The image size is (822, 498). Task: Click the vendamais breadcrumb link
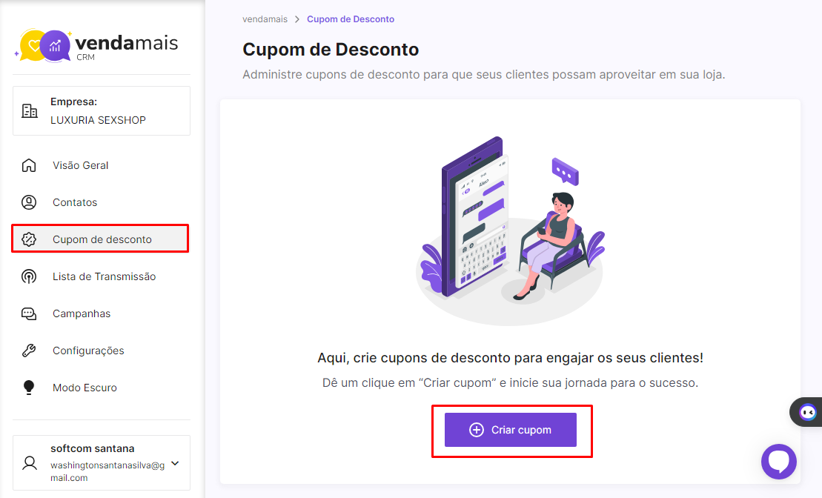(x=265, y=19)
